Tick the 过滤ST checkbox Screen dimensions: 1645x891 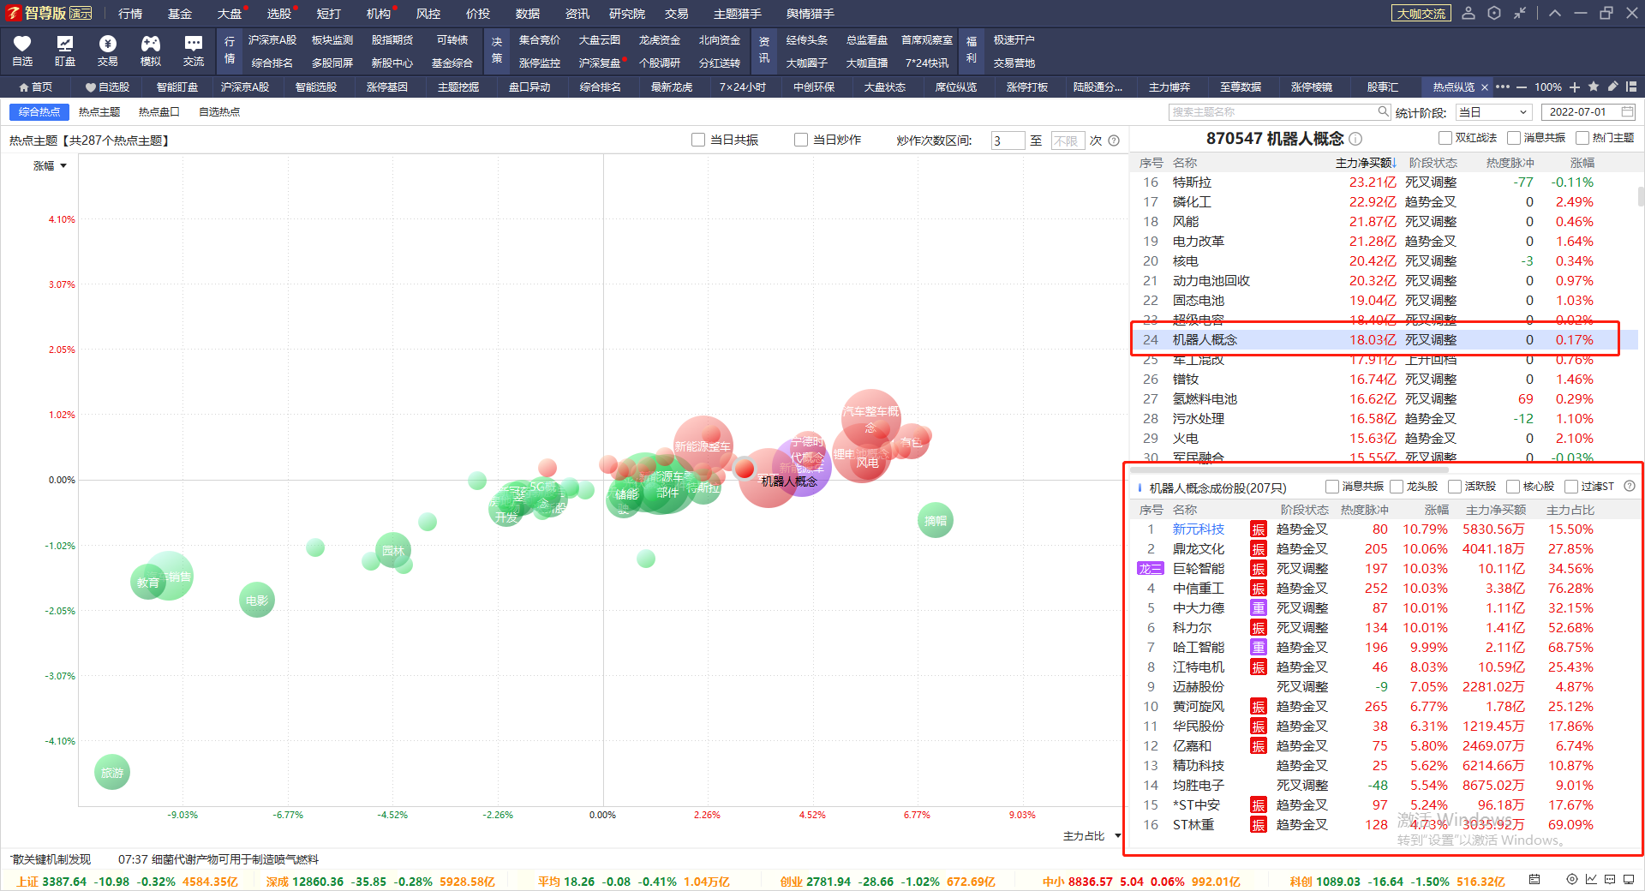click(x=1571, y=487)
